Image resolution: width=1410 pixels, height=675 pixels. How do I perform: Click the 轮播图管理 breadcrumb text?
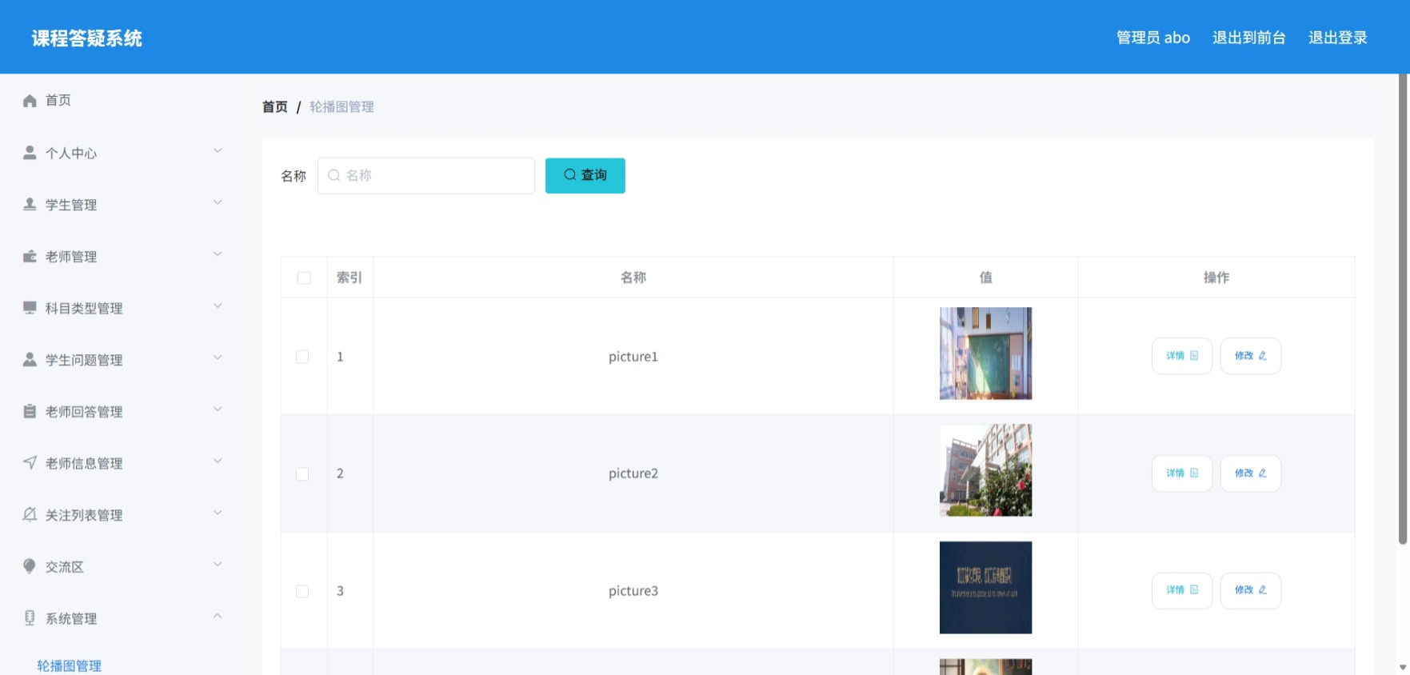(x=342, y=107)
